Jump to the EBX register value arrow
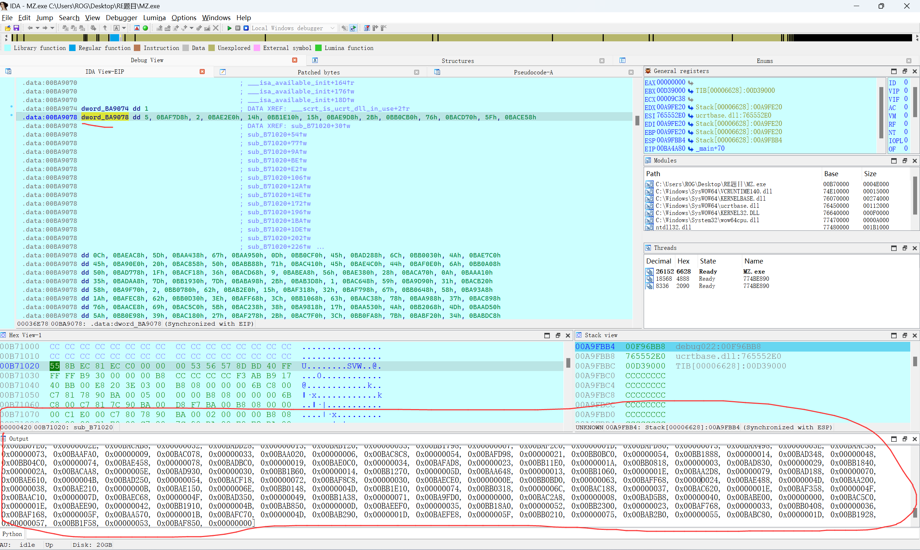The height and width of the screenshot is (550, 920). [690, 91]
